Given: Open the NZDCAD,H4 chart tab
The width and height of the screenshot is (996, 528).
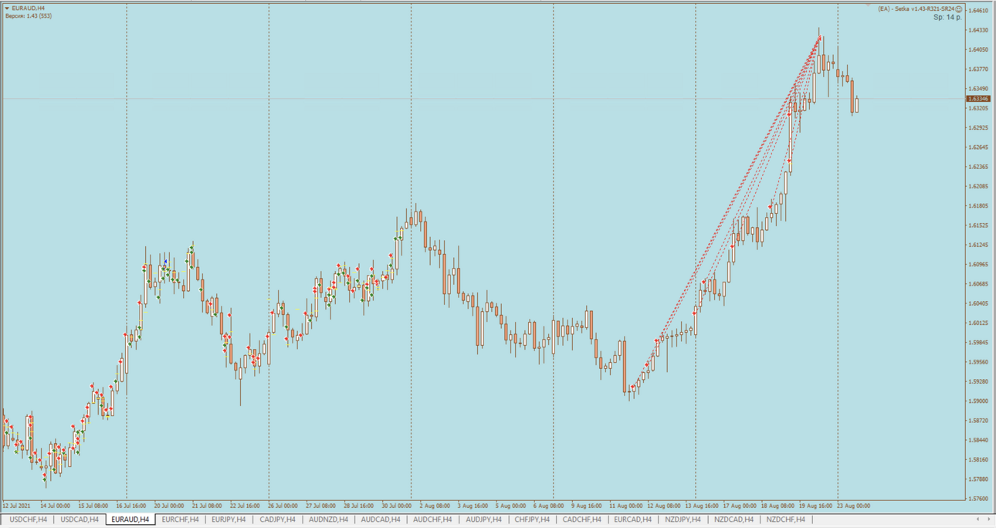Looking at the screenshot, I should 733,520.
